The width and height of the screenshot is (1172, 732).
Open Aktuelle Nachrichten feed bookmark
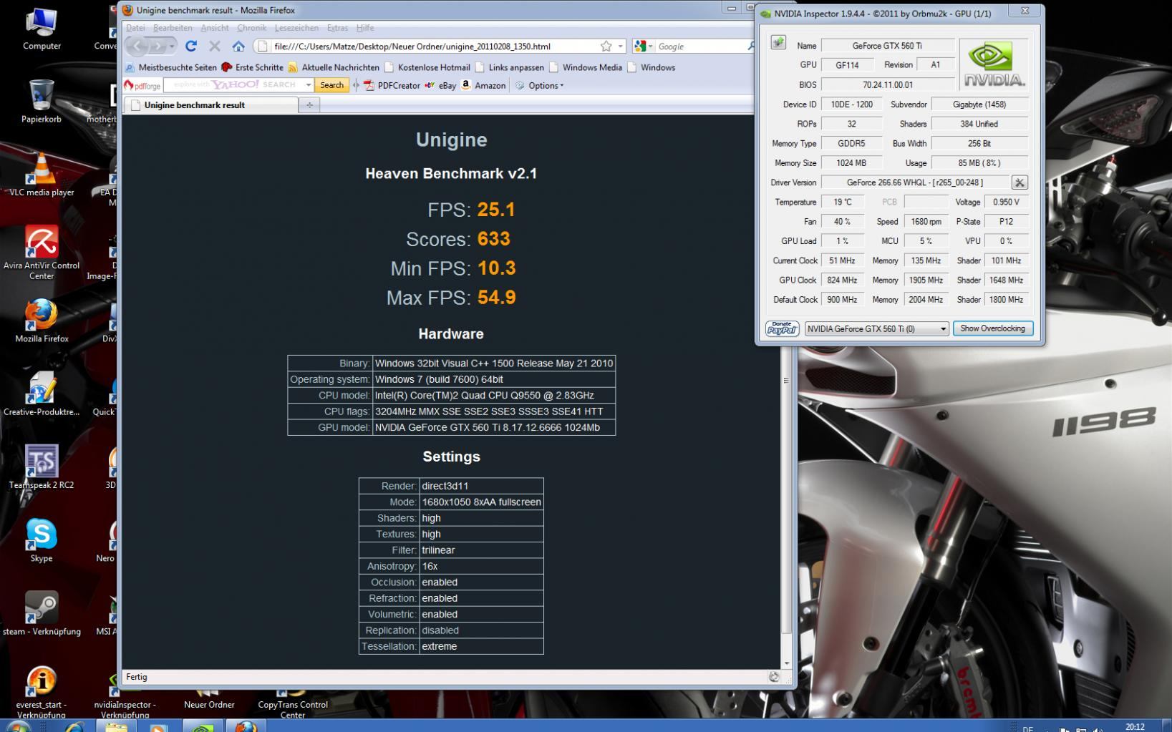[x=334, y=67]
